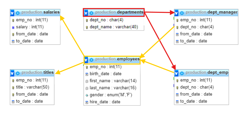
Task: Click the gender enum('M','F') column
Action: coord(111,95)
